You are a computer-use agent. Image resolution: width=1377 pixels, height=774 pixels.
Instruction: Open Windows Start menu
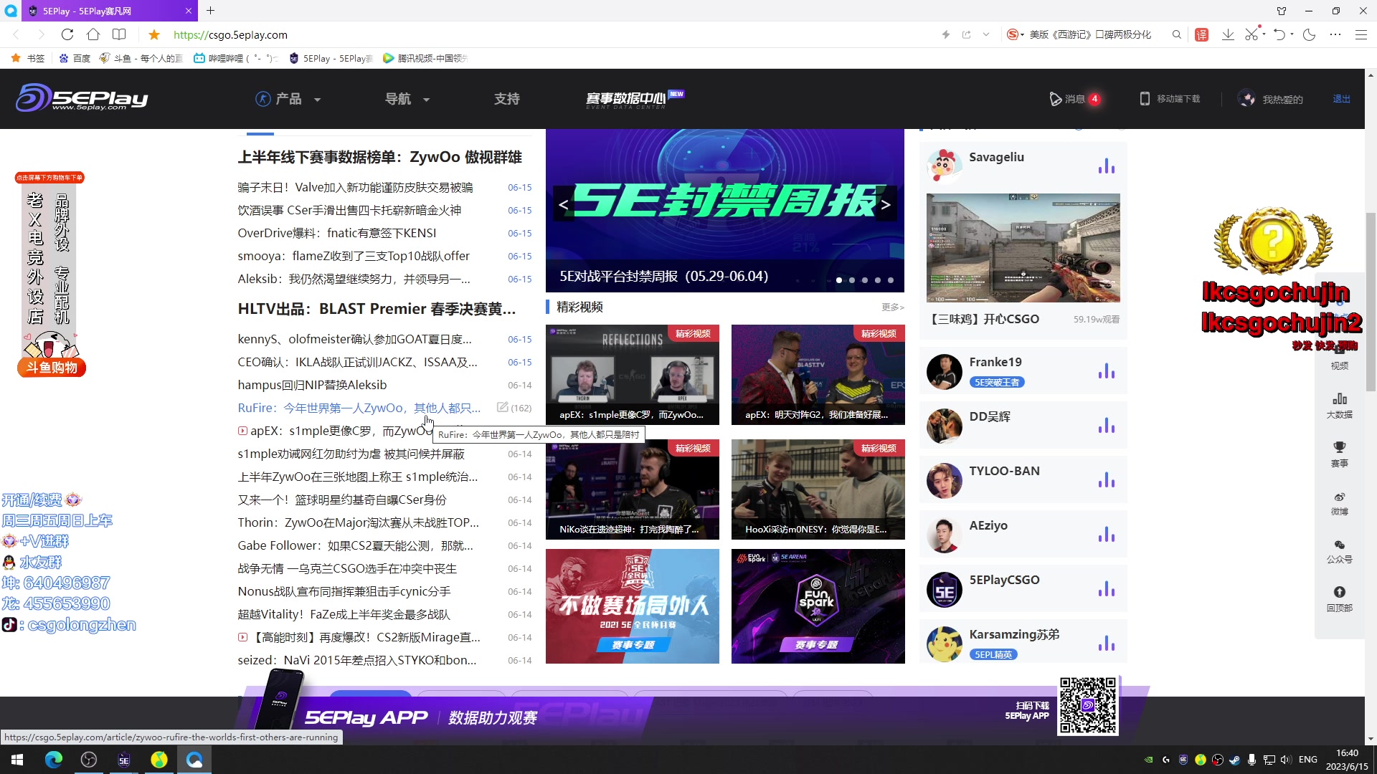click(x=17, y=760)
